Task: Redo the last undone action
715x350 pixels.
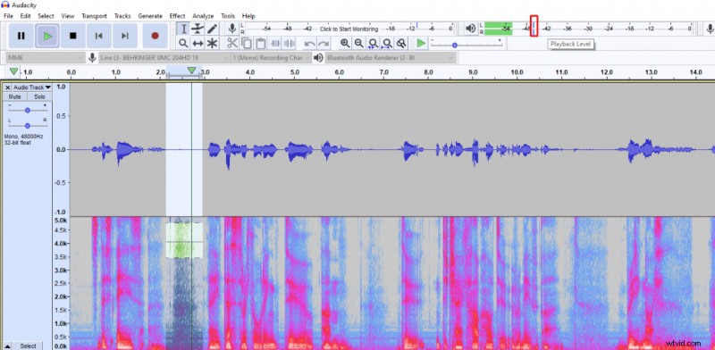Action: pyautogui.click(x=324, y=43)
